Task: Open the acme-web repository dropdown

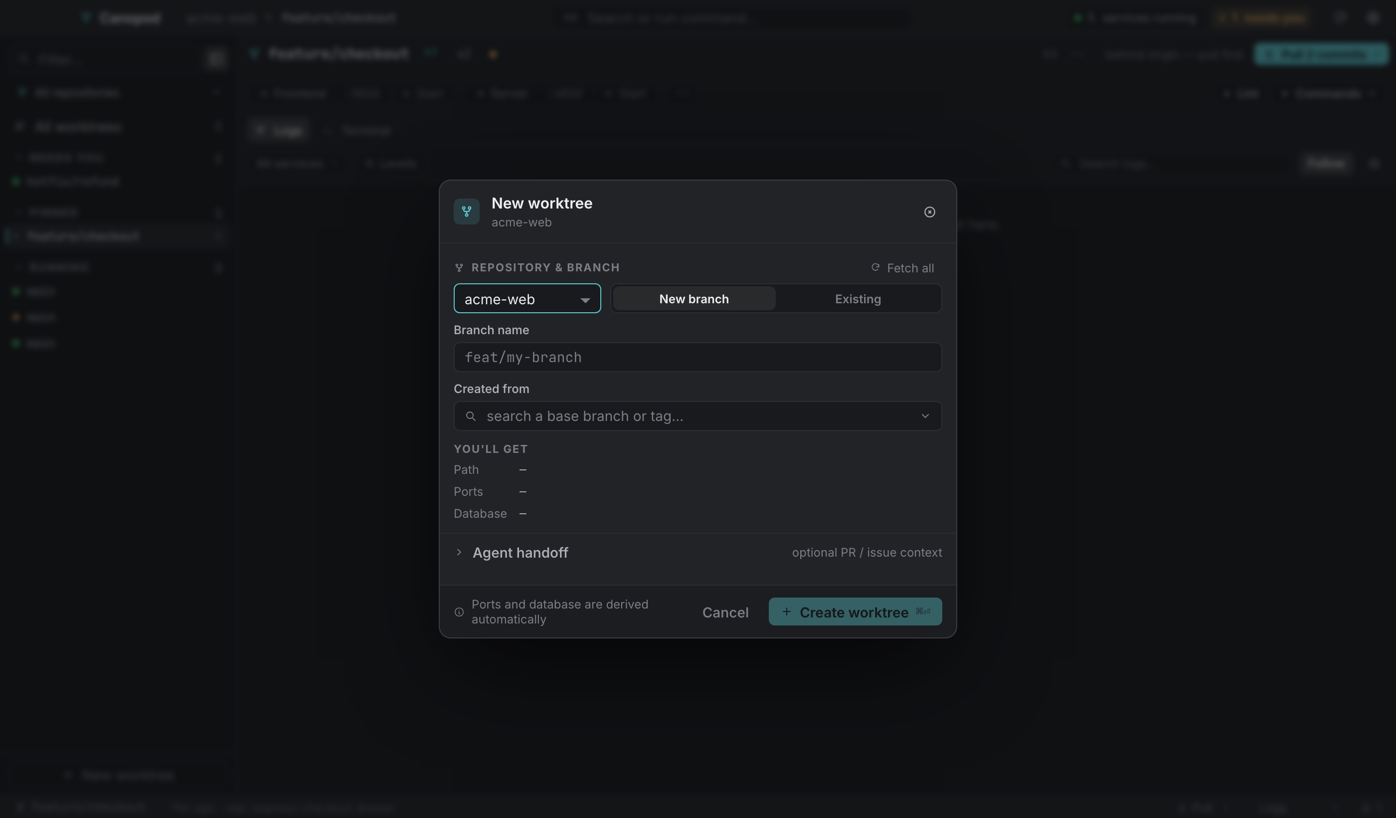Action: [527, 299]
